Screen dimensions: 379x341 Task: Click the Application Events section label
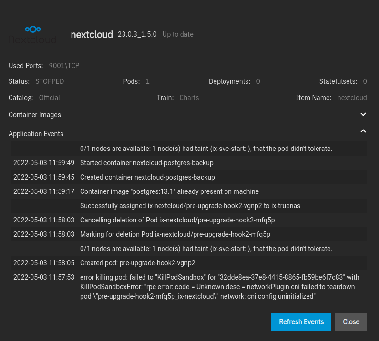36,134
